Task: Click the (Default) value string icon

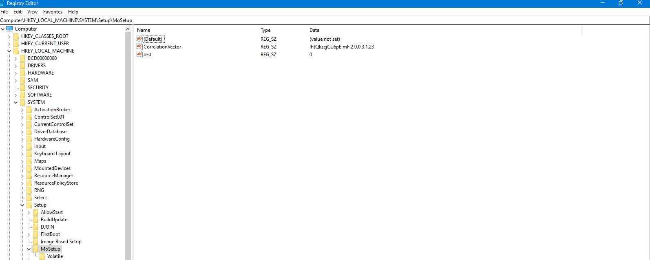Action: (x=139, y=39)
